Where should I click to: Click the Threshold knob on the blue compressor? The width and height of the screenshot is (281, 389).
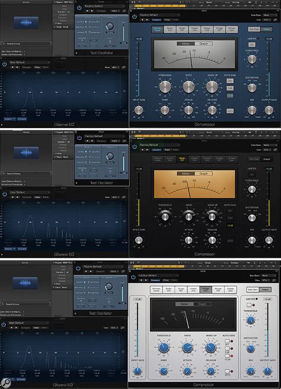(165, 87)
